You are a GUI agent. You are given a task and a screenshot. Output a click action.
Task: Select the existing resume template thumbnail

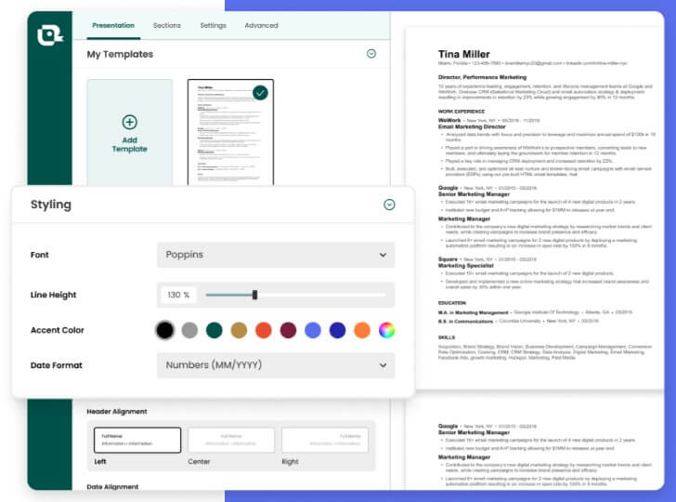[x=230, y=132]
